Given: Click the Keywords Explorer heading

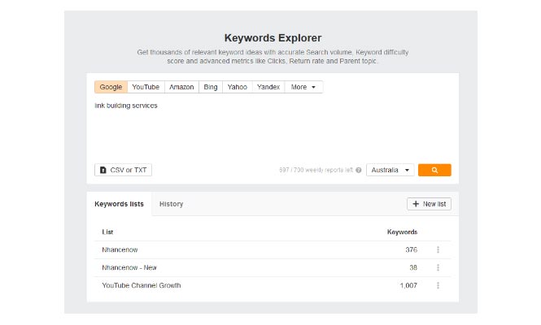Looking at the screenshot, I should pos(273,38).
